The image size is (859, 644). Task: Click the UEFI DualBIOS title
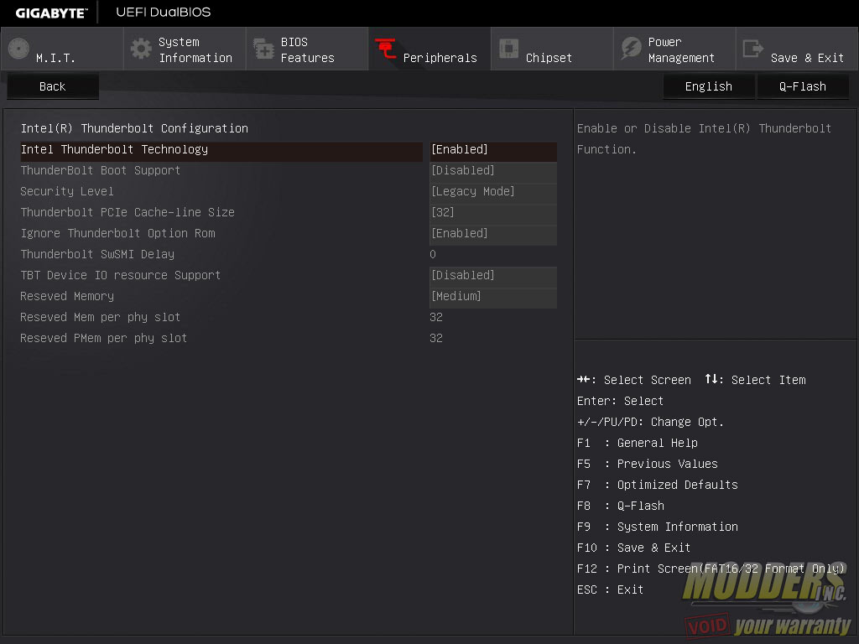[x=164, y=12]
